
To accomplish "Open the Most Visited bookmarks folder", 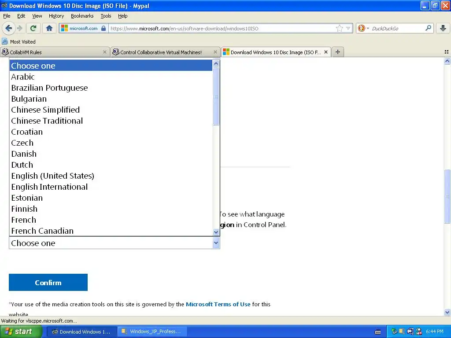I will 18,42.
